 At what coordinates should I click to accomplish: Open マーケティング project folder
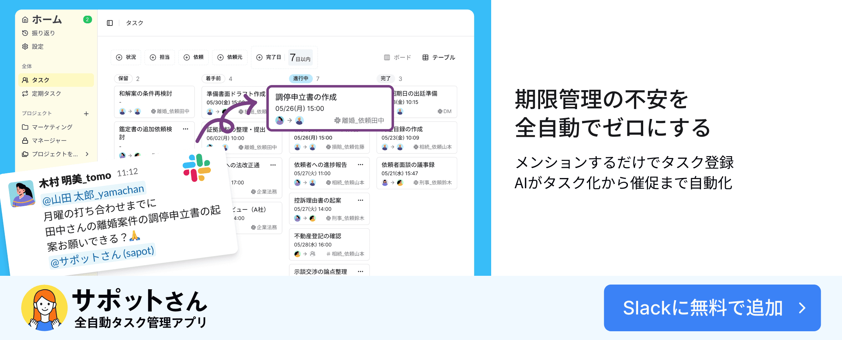[47, 127]
